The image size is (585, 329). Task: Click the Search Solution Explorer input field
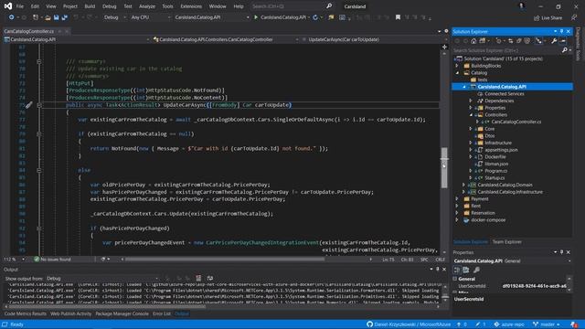pos(507,50)
